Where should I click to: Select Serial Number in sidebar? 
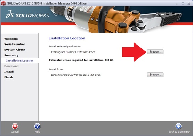[15, 44]
